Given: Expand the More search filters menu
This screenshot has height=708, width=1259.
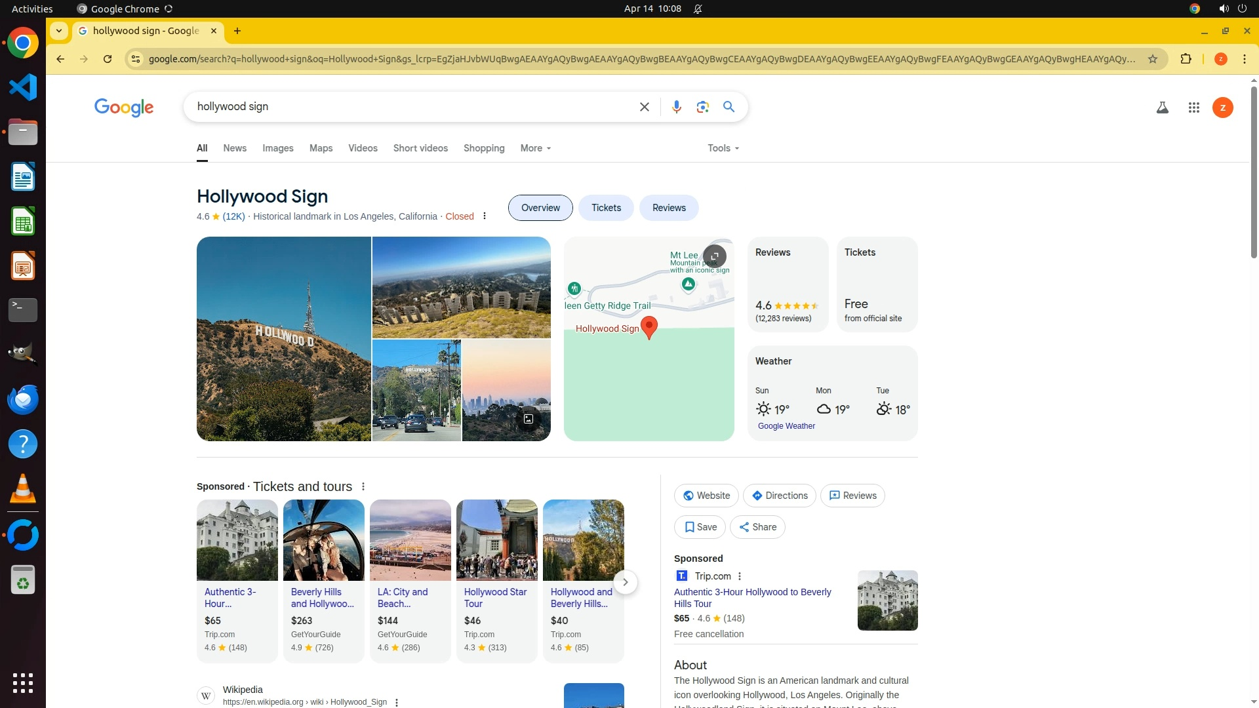Looking at the screenshot, I should [x=535, y=148].
